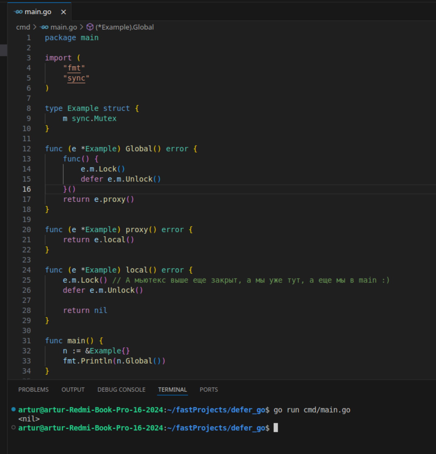Click the "fmt" import string
The image size is (436, 454).
[74, 68]
